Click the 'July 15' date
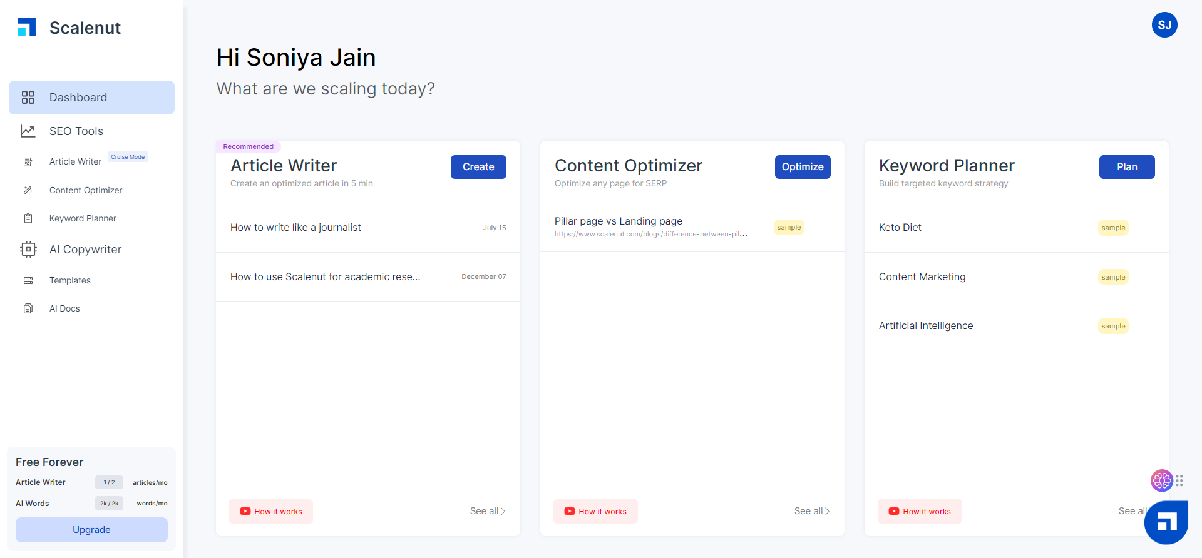The width and height of the screenshot is (1202, 558). (x=495, y=228)
